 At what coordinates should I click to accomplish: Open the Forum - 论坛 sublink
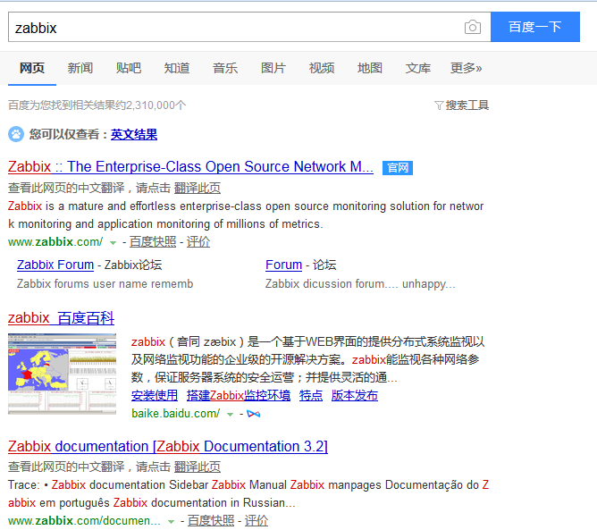tap(283, 265)
